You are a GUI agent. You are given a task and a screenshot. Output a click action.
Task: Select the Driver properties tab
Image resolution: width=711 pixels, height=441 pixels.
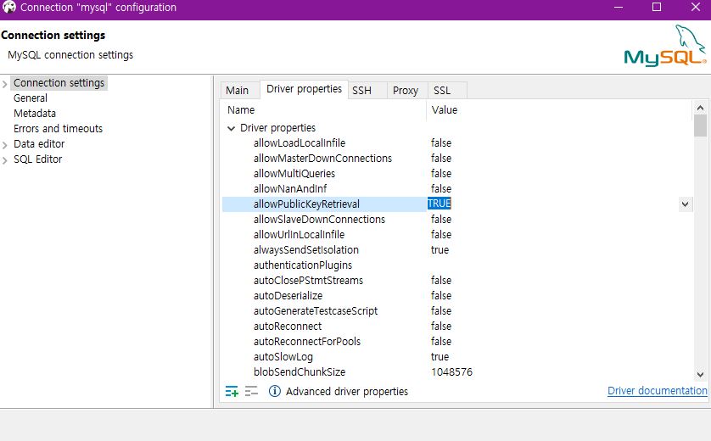(x=304, y=89)
